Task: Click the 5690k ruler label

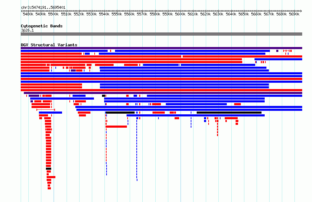Action: pos(294,14)
